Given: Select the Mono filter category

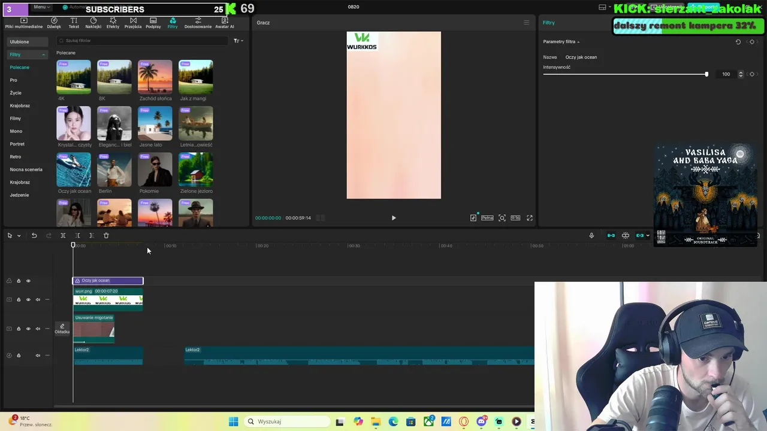Looking at the screenshot, I should tap(16, 131).
